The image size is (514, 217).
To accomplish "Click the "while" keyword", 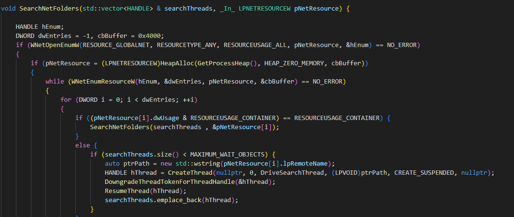I will tap(55, 82).
